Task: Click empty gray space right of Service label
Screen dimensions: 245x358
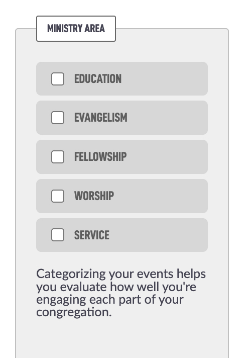Action: coord(158,235)
